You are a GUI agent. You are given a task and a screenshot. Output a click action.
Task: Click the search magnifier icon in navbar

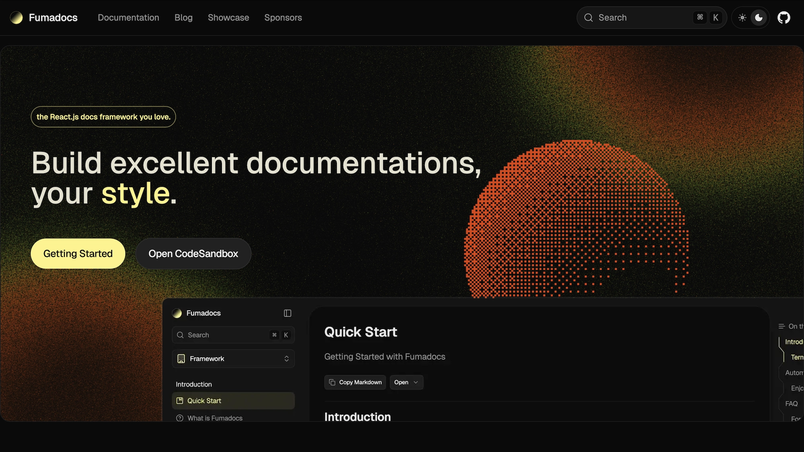(x=589, y=18)
